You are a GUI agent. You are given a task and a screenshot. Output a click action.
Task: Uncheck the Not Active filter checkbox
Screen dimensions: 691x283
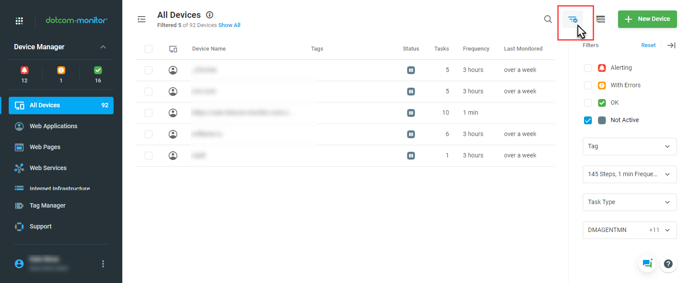coord(588,120)
